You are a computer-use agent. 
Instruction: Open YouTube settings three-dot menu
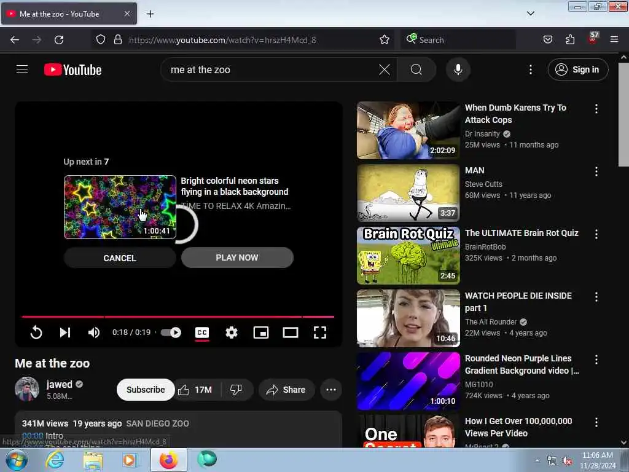click(530, 70)
